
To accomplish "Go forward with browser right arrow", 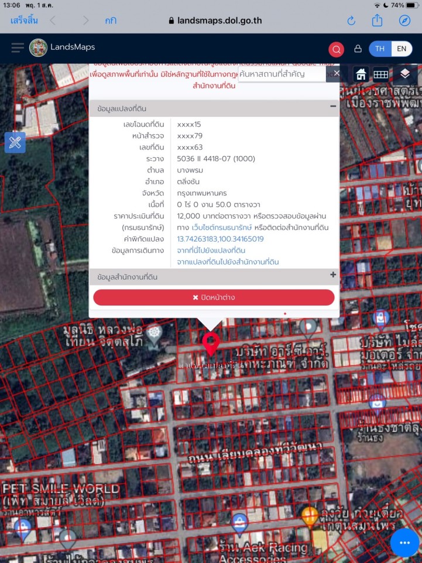I will [x=85, y=21].
